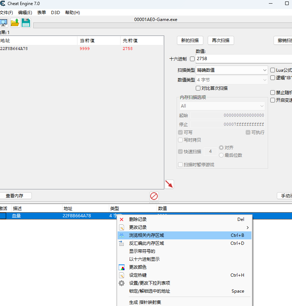
Task: Select the scan result address 22F8B664A78
Action: pos(14,49)
